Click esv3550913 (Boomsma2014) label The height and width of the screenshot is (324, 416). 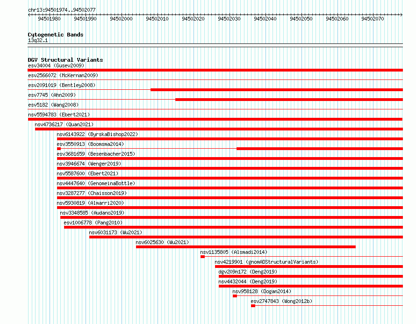point(90,144)
